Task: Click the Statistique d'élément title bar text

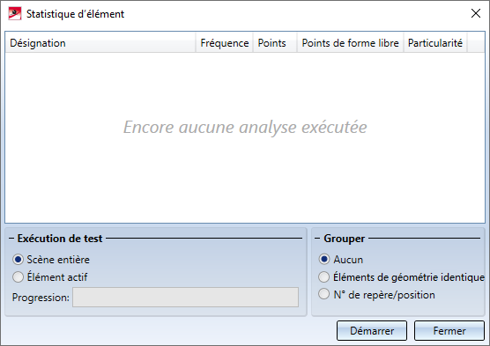Action: (75, 14)
